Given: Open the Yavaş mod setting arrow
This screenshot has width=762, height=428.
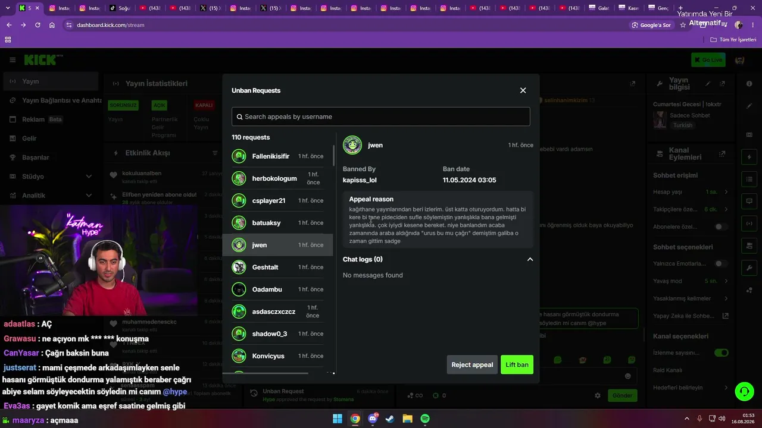Looking at the screenshot, I should coord(726,281).
